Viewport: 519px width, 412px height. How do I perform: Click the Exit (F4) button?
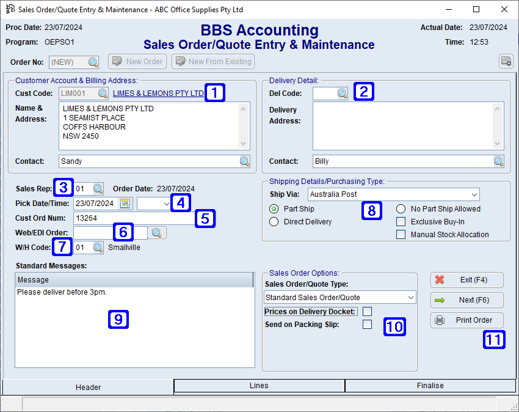(467, 280)
